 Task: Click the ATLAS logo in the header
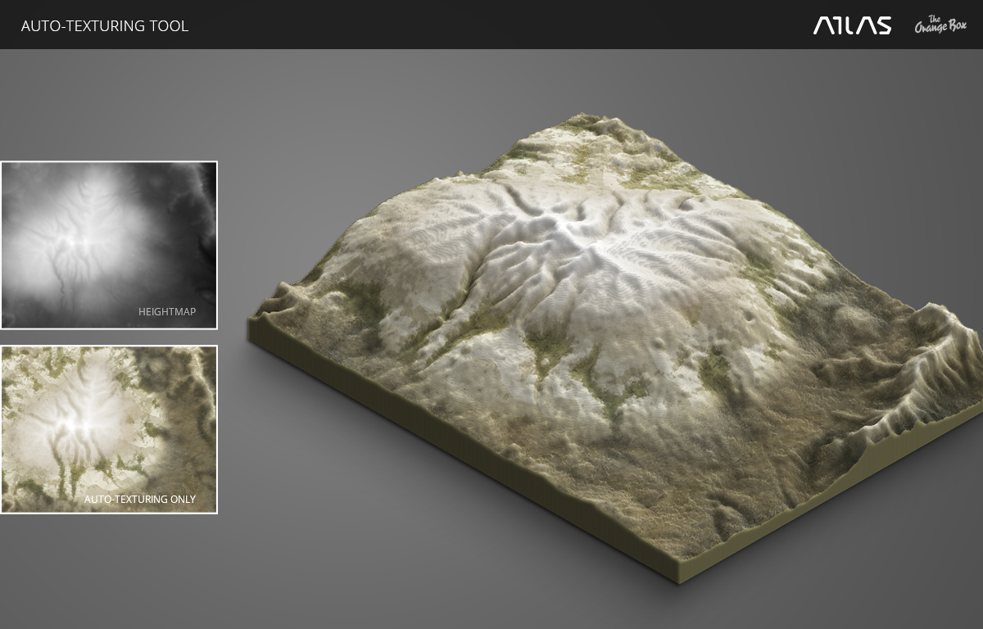click(852, 25)
